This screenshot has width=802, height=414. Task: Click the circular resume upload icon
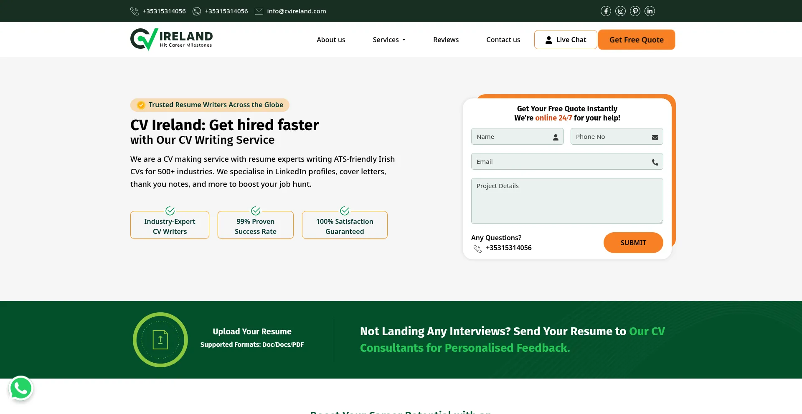pos(160,340)
